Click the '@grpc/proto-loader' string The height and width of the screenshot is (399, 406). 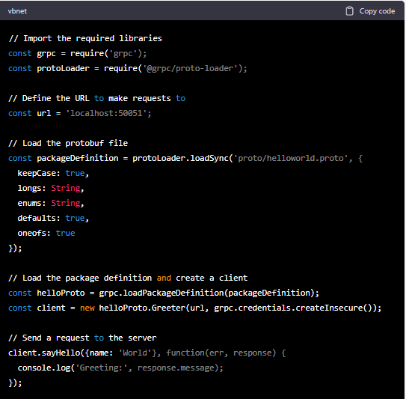coord(190,68)
